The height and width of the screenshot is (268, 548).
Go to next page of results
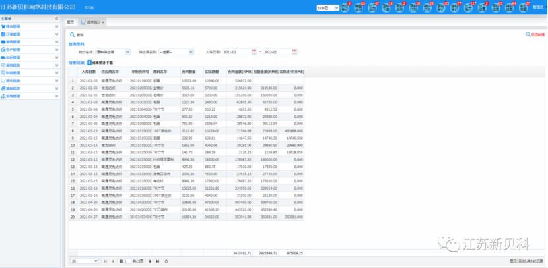(x=151, y=261)
